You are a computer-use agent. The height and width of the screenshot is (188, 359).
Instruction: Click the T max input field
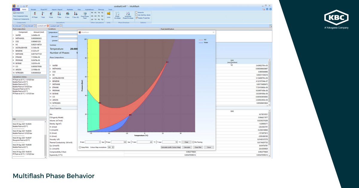click(170, 142)
